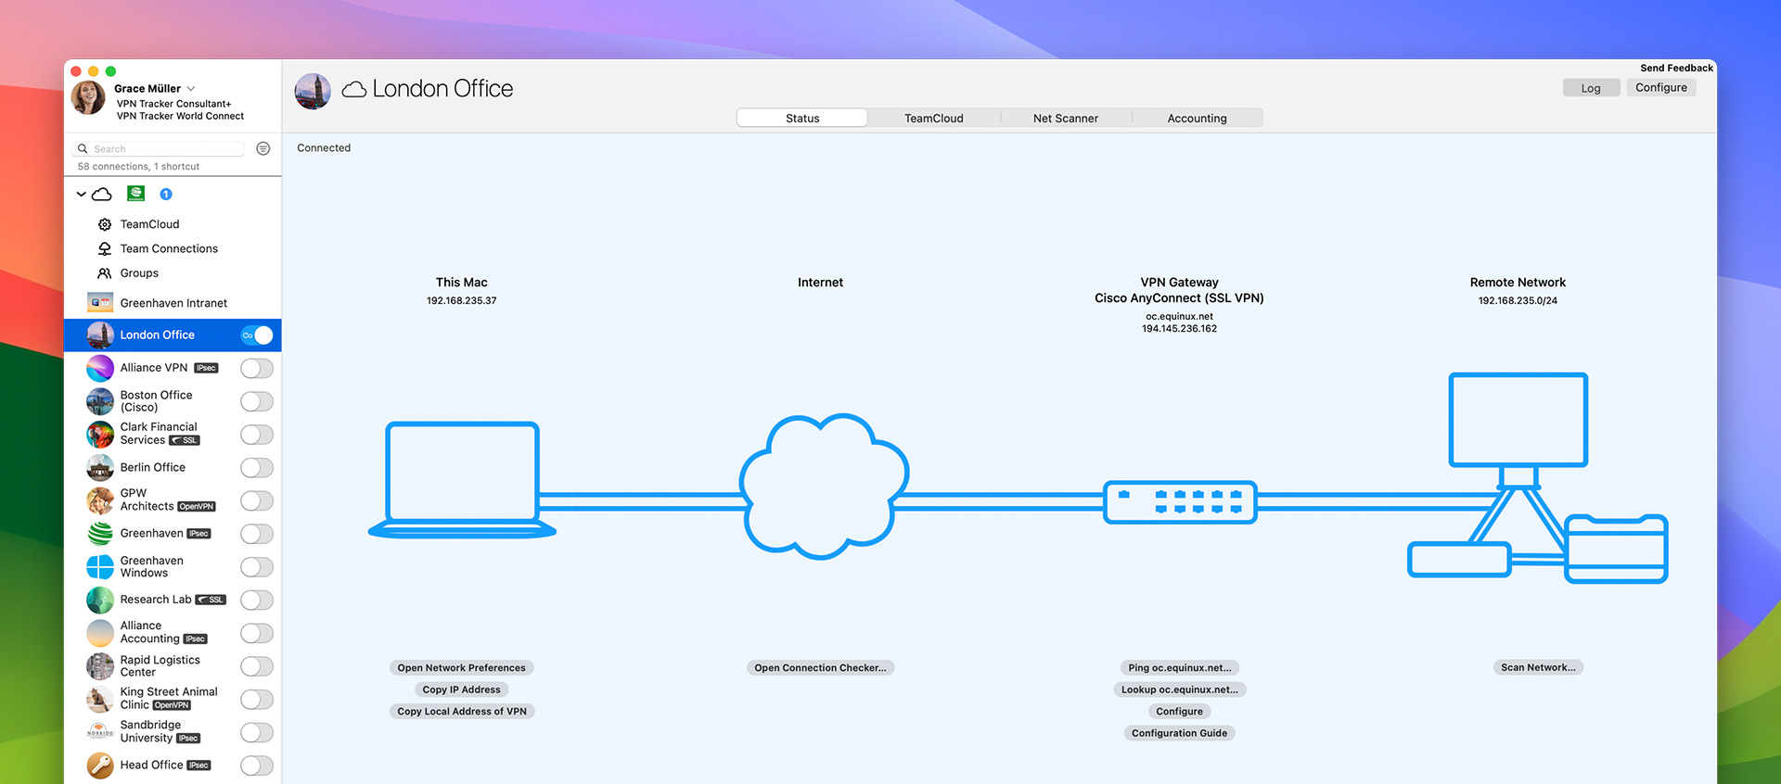The image size is (1781, 784).
Task: Switch on the Berlin Office toggle
Action: tap(257, 468)
